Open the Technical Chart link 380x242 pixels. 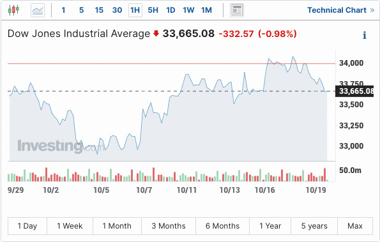(x=341, y=10)
